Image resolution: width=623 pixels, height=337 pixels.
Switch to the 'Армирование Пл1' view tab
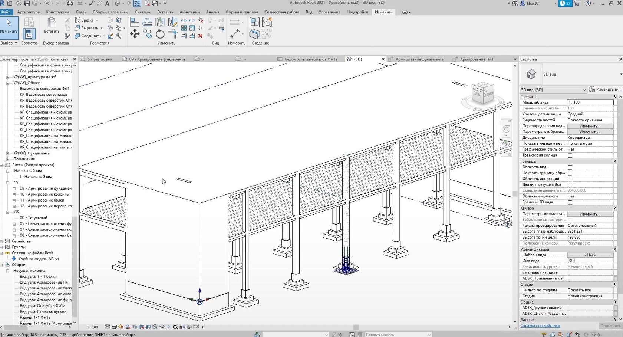click(x=476, y=59)
